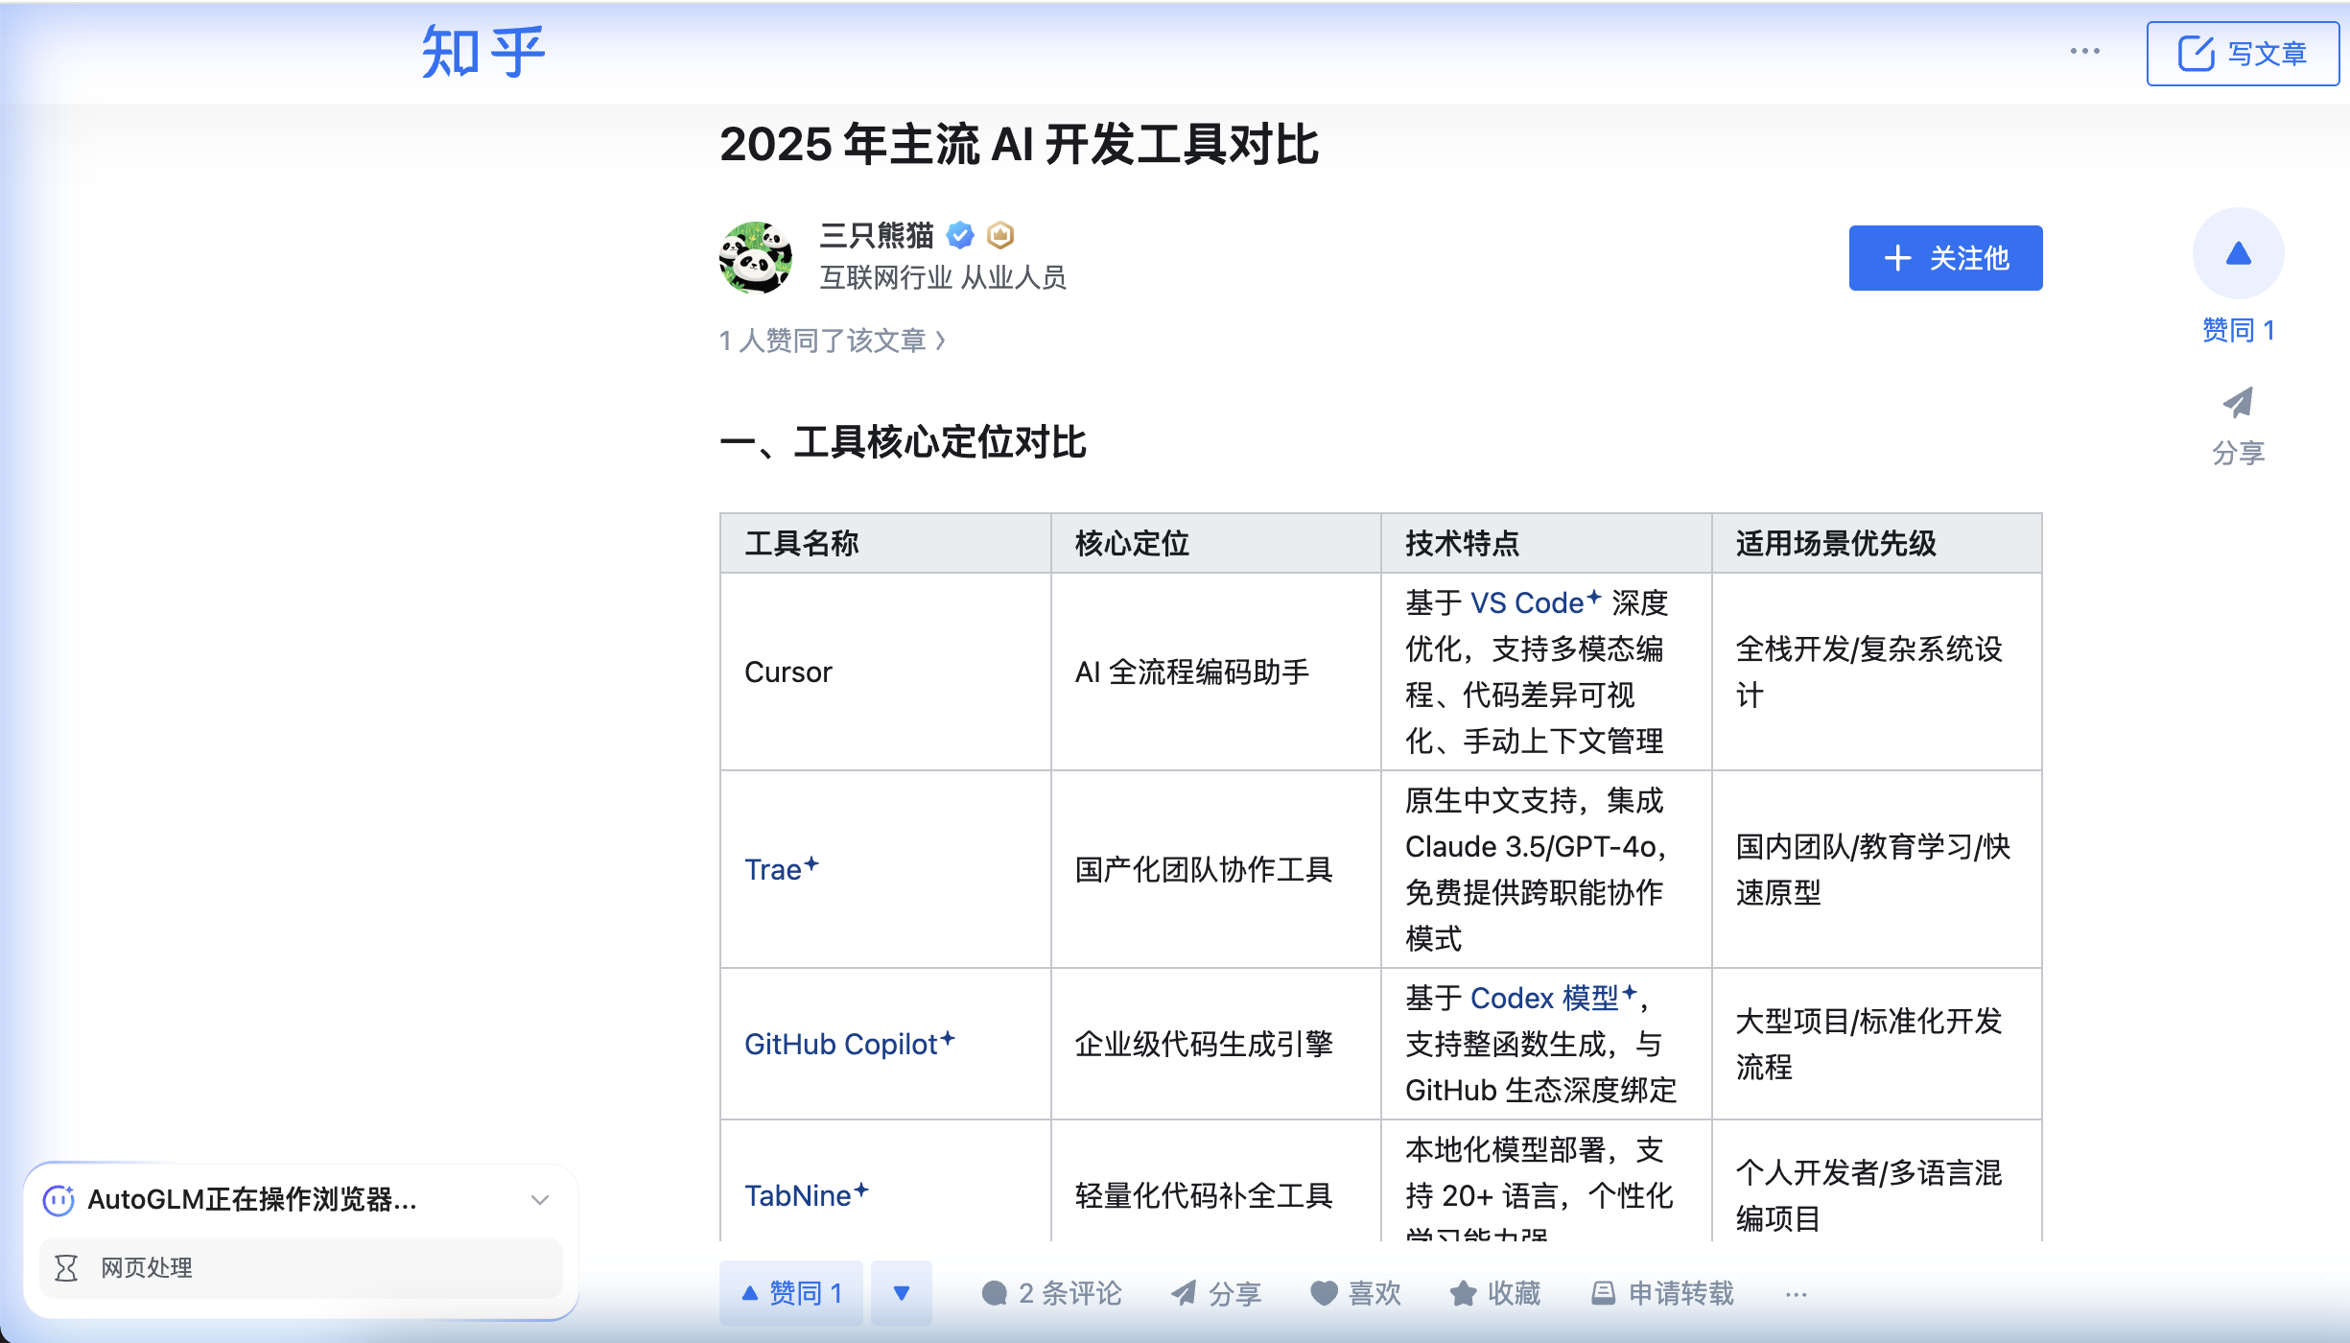Open the three-dot menu in header
2350x1343 pixels.
(2084, 51)
